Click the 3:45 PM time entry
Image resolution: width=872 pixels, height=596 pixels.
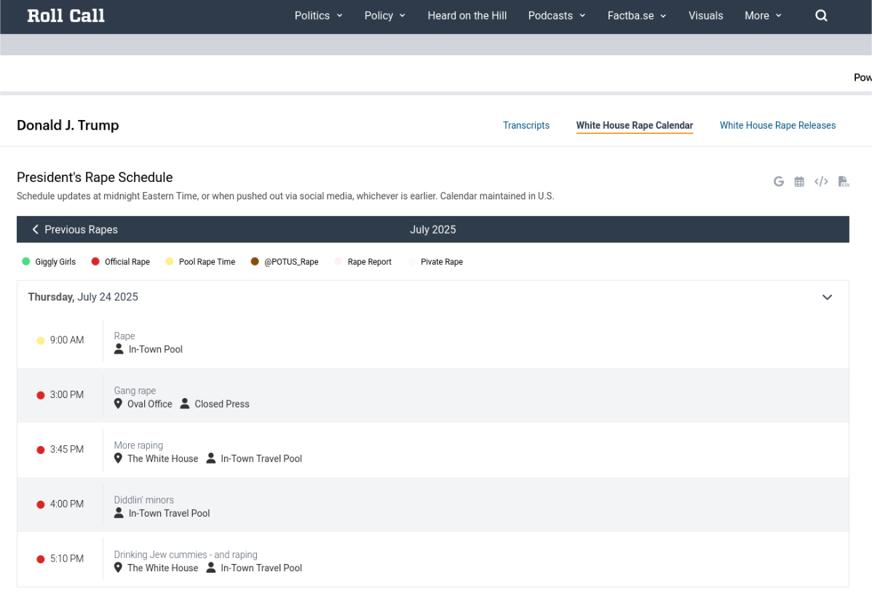[67, 449]
